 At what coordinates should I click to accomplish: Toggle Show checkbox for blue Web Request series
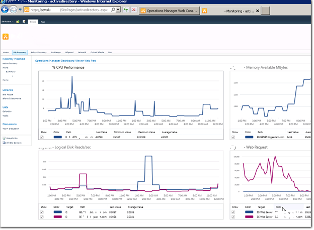[233, 212]
